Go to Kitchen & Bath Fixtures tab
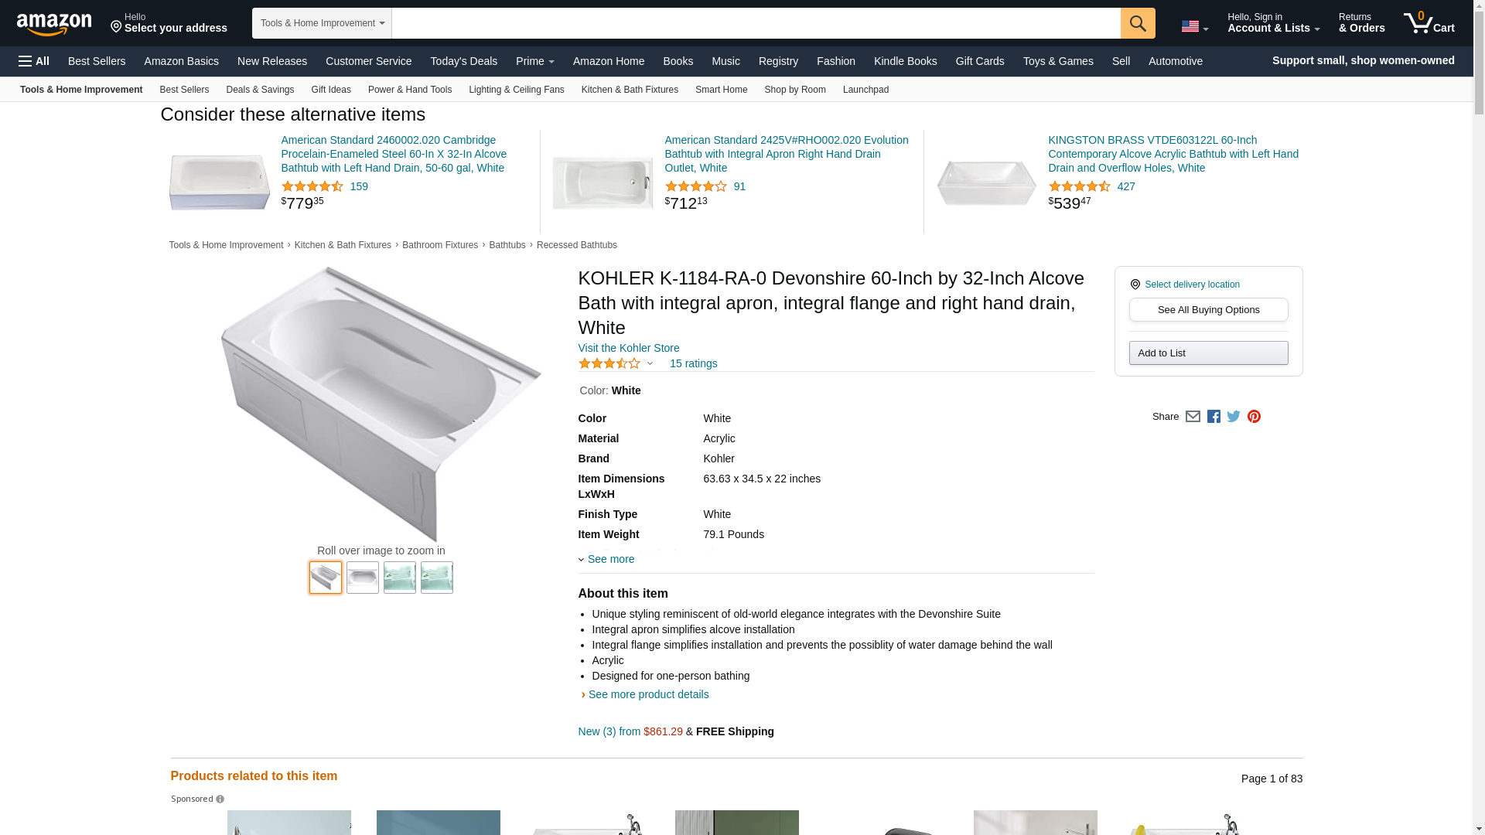The width and height of the screenshot is (1485, 835). (x=630, y=90)
